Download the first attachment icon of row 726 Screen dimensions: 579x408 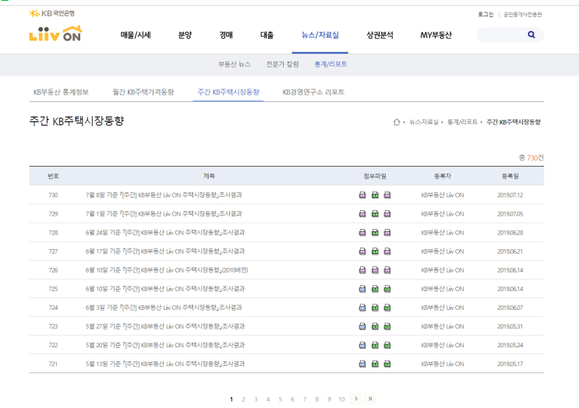point(362,270)
